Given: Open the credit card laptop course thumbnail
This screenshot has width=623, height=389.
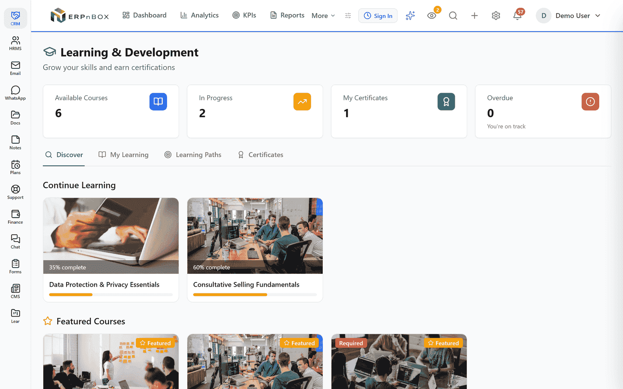Looking at the screenshot, I should [111, 236].
